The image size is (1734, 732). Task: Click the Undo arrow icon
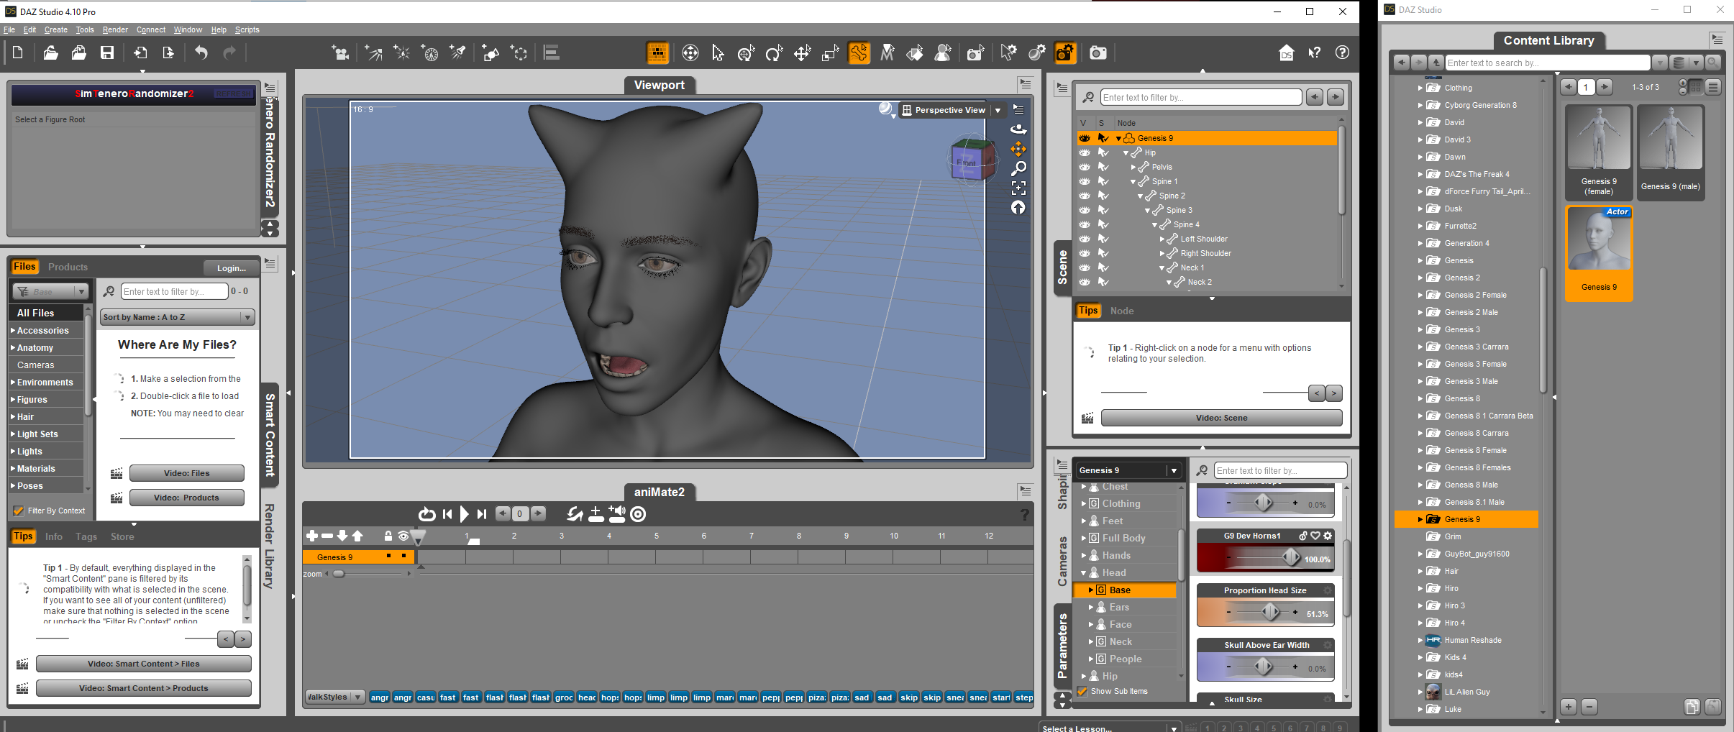[201, 52]
